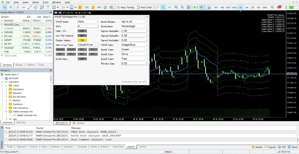Click the Shift input field
This screenshot has width=299, height=154.
click(88, 26)
